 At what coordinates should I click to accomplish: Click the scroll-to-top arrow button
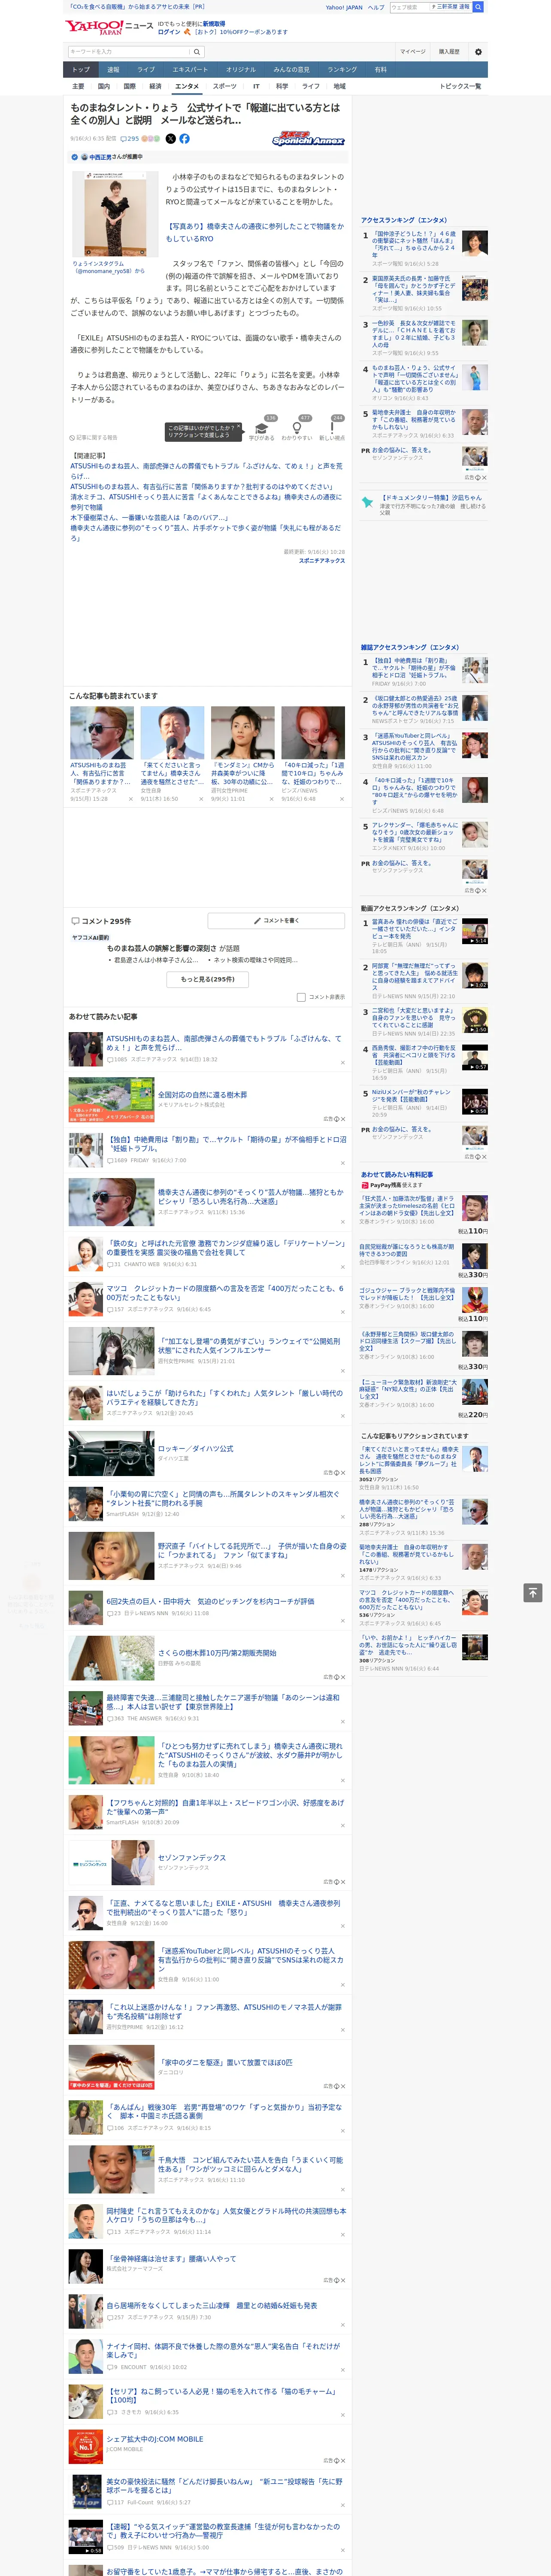pos(533,1592)
